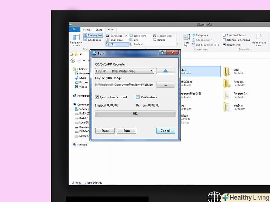Image resolution: width=270 pixels, height=202 pixels.
Task: Cancel the Burn dialog
Action: (x=165, y=131)
